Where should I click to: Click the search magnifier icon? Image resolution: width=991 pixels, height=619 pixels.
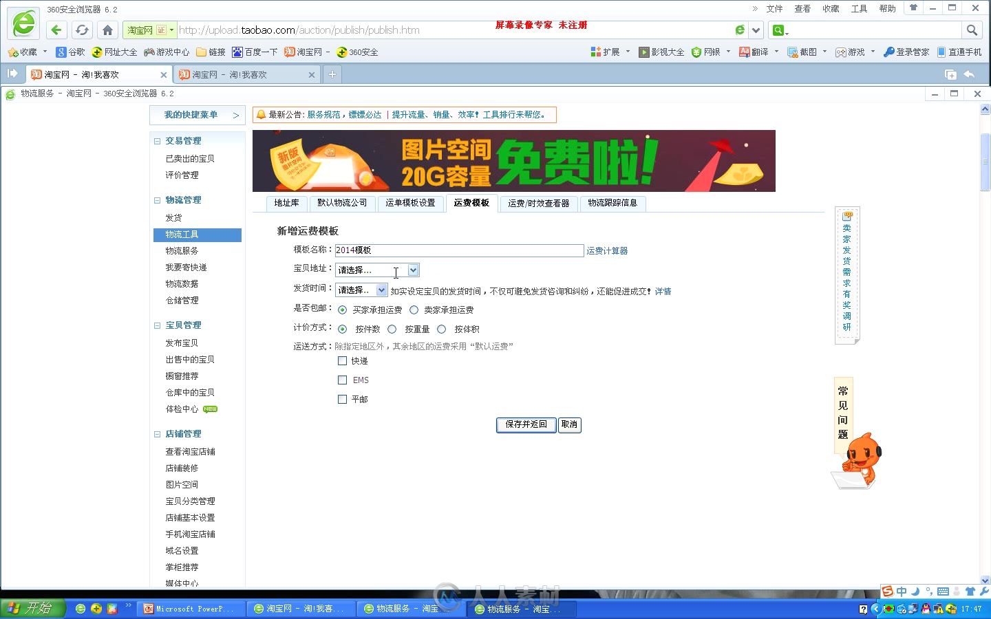pos(971,30)
